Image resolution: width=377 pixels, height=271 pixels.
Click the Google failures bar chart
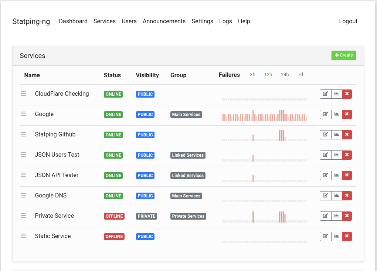(x=264, y=116)
